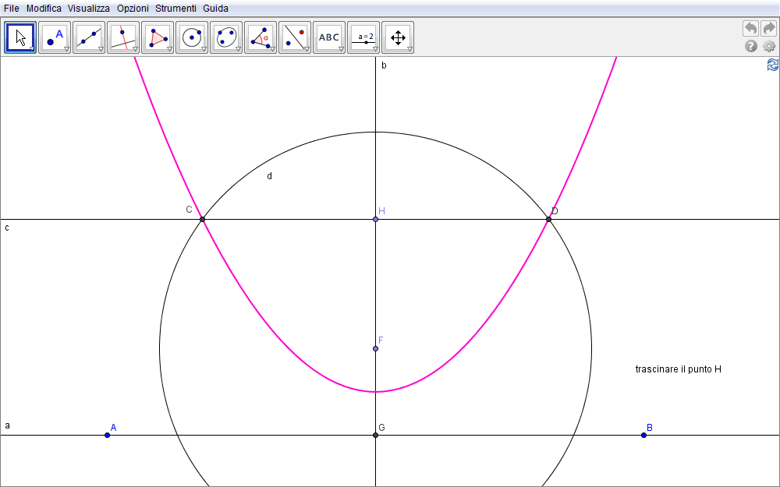Select the Polygon tool
Viewport: 780px width, 487px height.
click(158, 37)
